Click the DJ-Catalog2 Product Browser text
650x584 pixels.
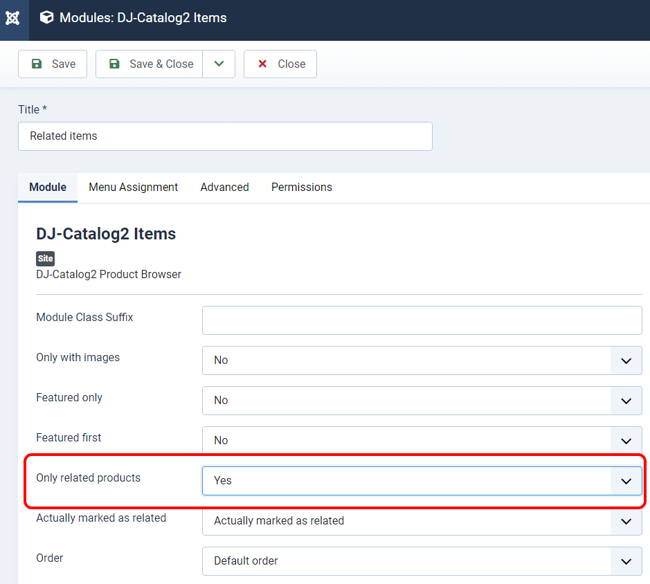109,275
